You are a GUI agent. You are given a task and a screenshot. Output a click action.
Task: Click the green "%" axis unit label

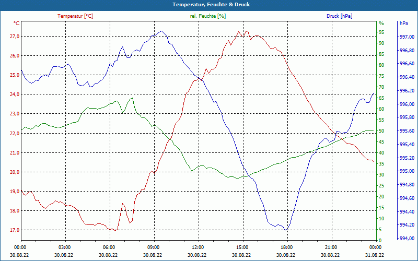click(381, 23)
